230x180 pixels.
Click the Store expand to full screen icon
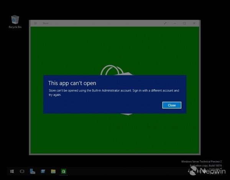tap(165, 23)
